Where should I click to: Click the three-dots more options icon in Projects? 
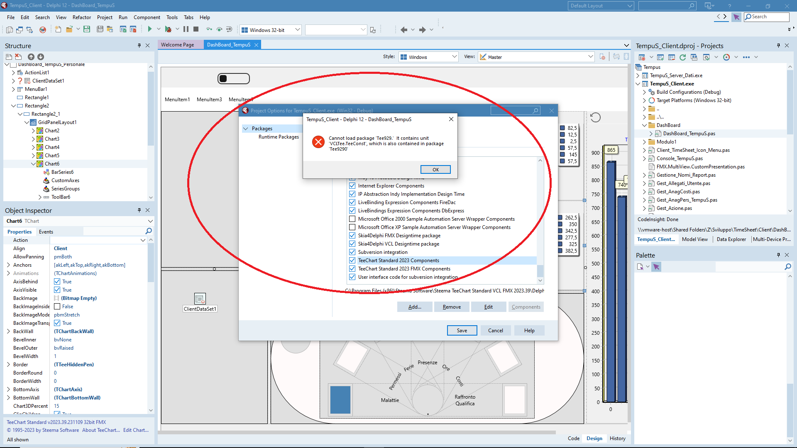[x=746, y=57]
